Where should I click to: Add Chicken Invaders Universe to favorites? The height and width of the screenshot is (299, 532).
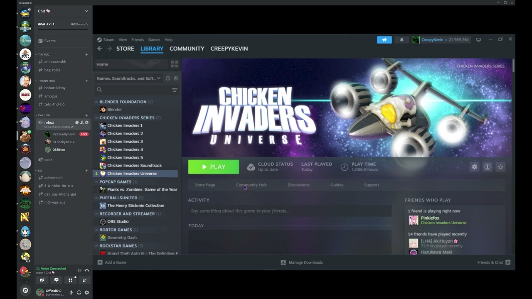click(x=500, y=167)
